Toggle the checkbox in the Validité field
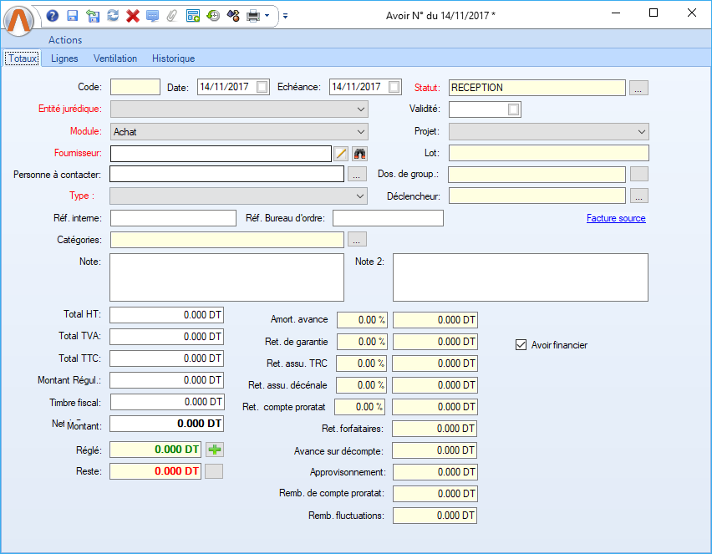This screenshot has height=554, width=712. pyautogui.click(x=513, y=109)
